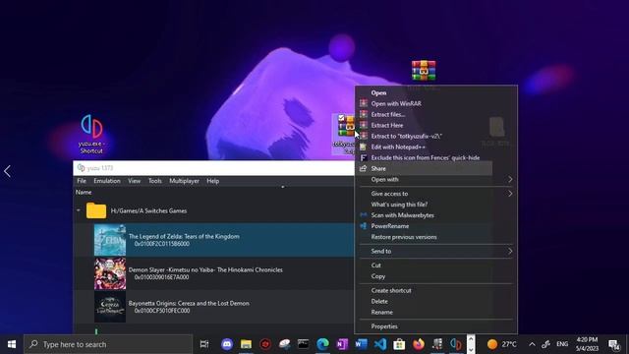Image resolution: width=629 pixels, height=354 pixels.
Task: Open the notification center icon
Action: tap(613, 344)
